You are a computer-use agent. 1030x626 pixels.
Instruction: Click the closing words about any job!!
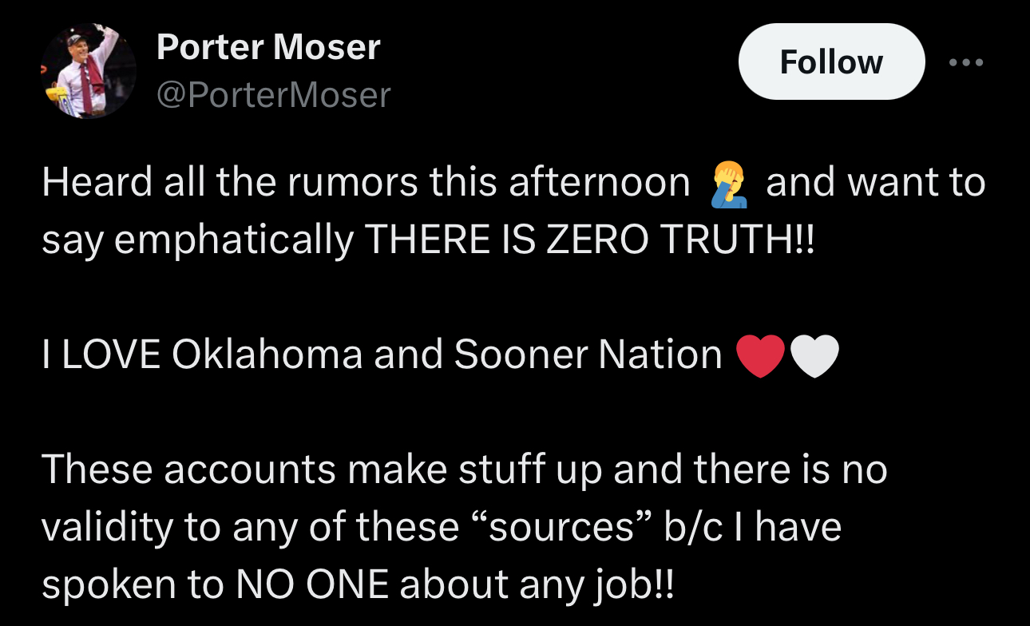tap(537, 586)
